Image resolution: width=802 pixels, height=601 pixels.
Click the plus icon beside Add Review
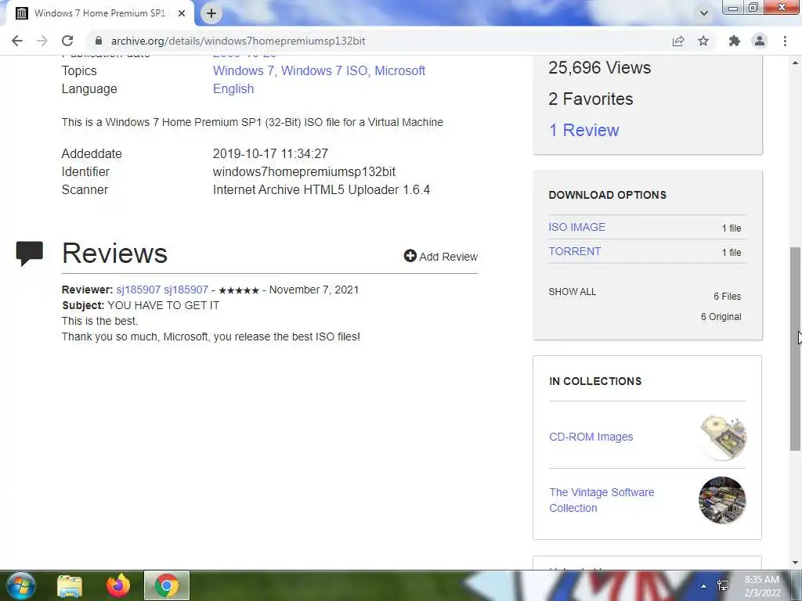[410, 256]
